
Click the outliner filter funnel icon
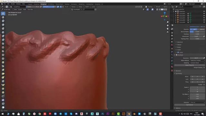[200, 6]
